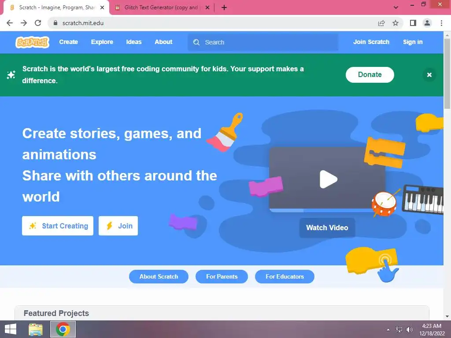This screenshot has width=451, height=338.
Task: Click the share page icon
Action: (381, 23)
